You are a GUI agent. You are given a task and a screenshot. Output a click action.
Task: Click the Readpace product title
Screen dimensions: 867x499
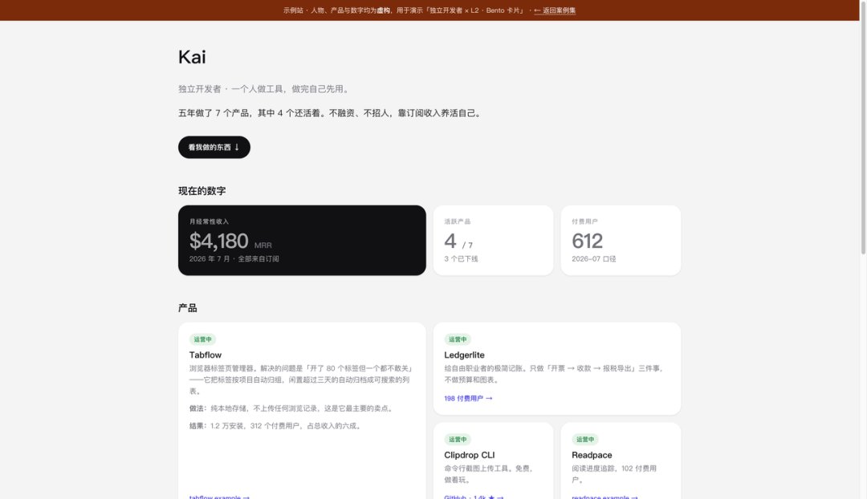(x=592, y=455)
